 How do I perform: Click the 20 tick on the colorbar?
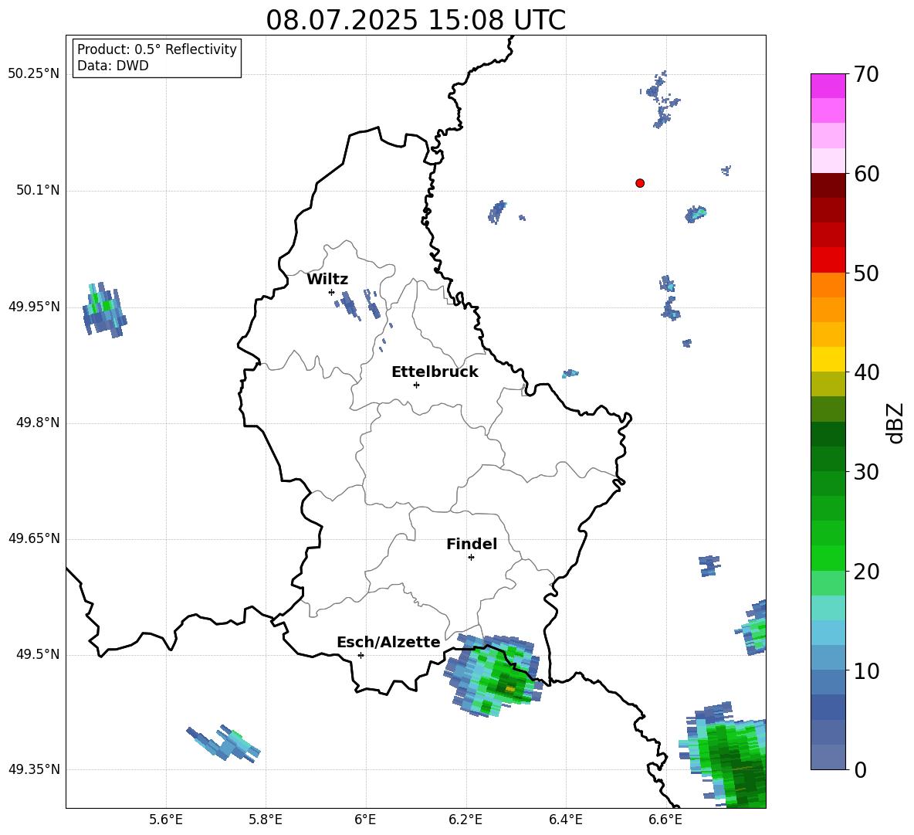tap(866, 572)
